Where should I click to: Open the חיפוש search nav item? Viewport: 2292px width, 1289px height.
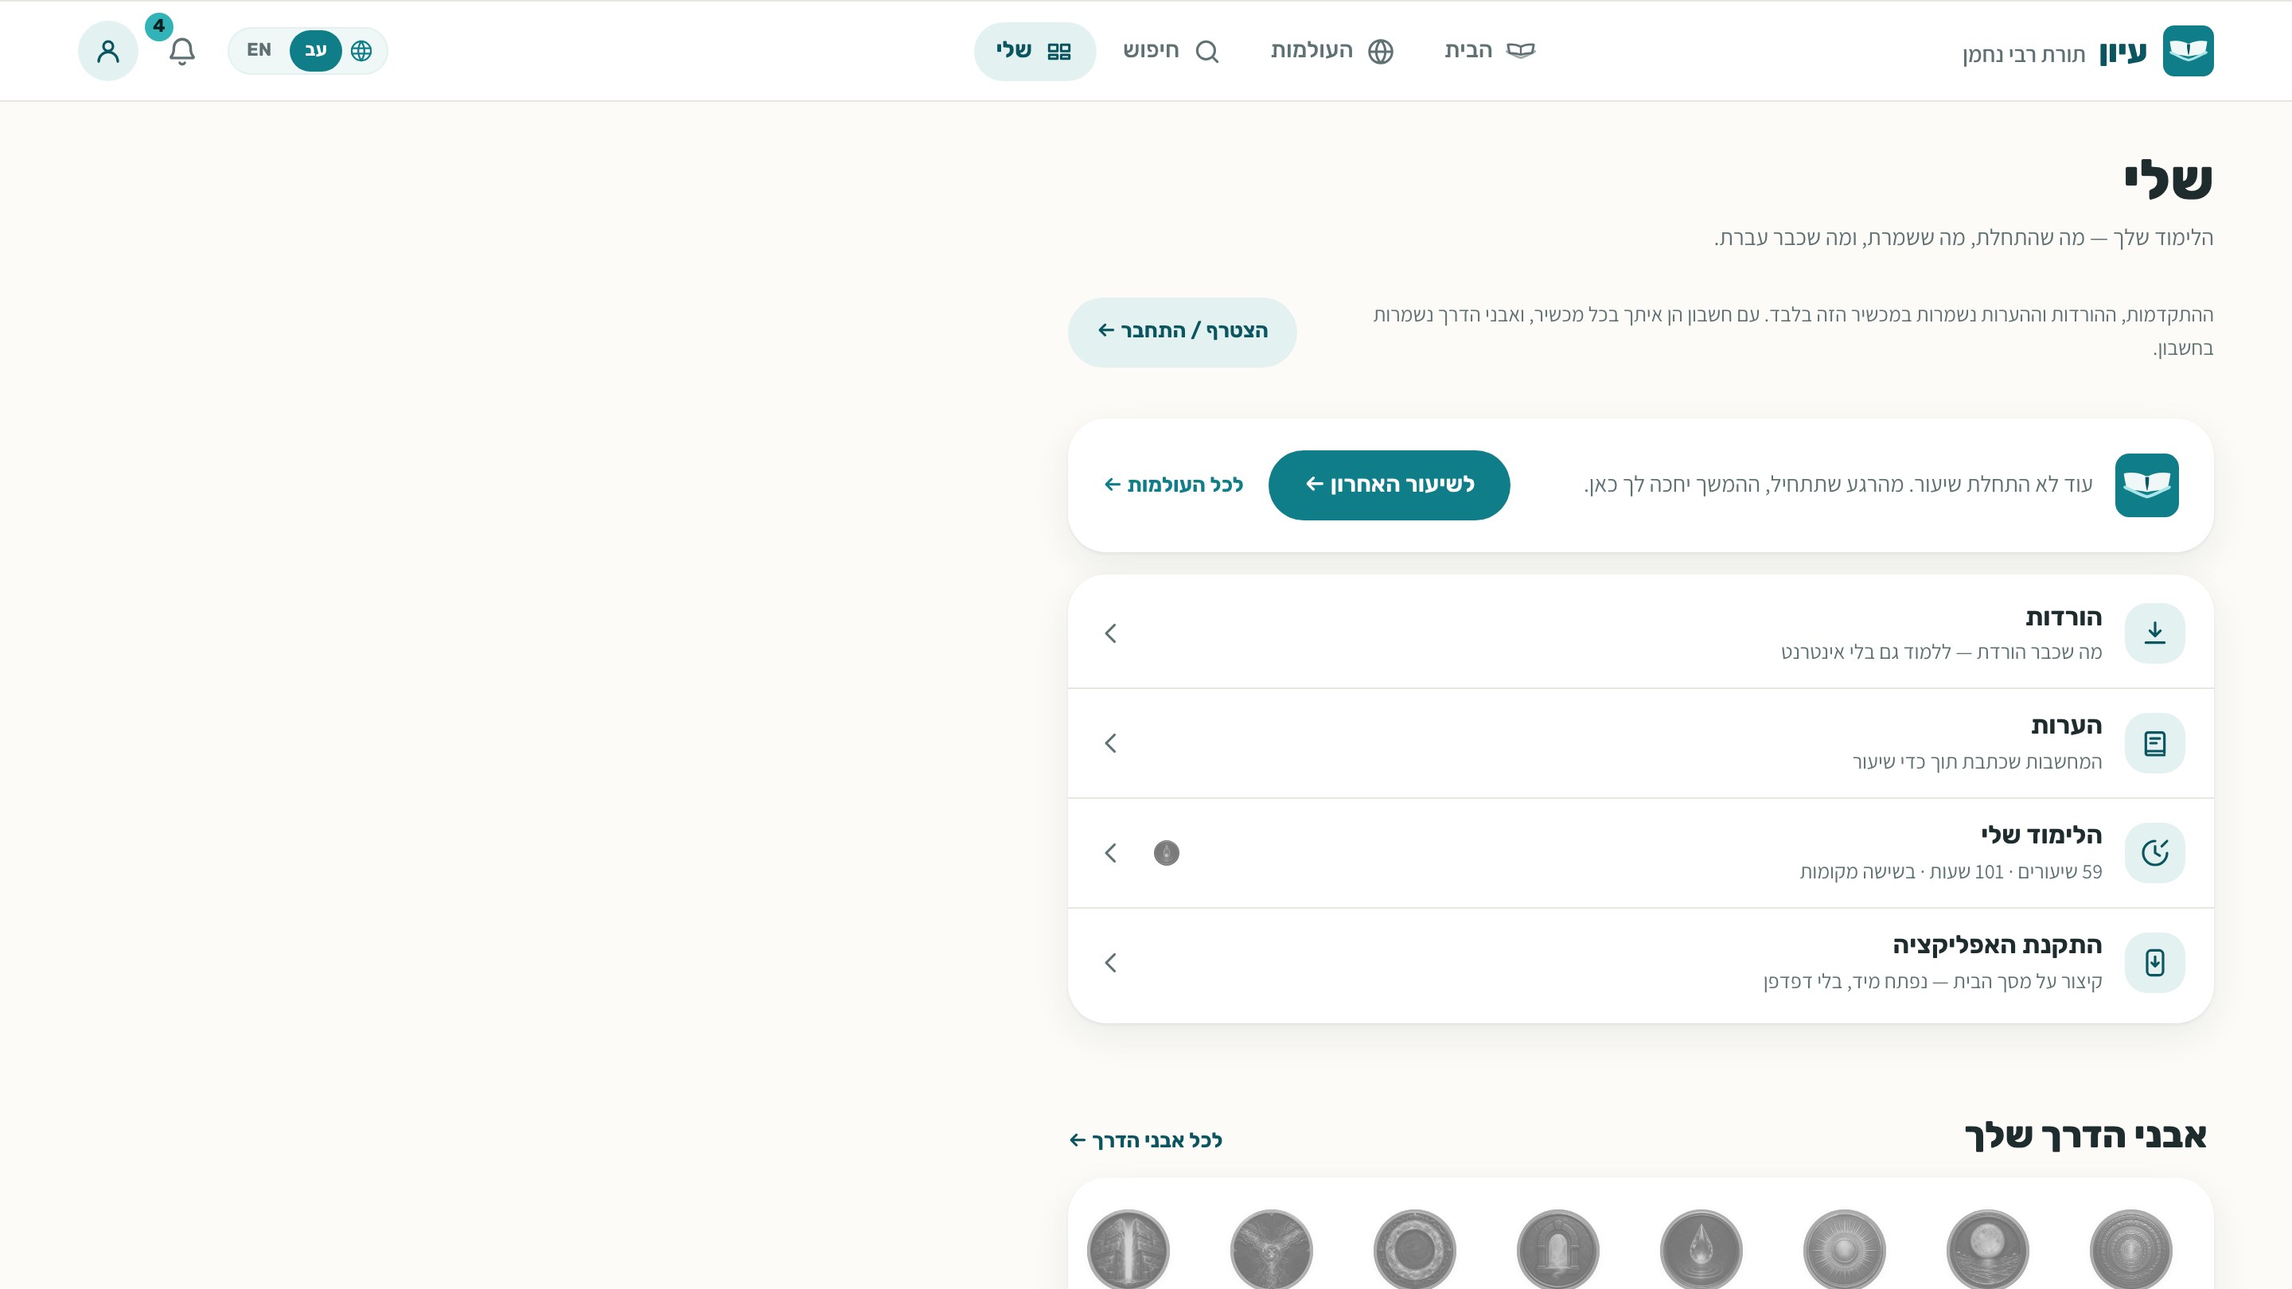(x=1170, y=51)
